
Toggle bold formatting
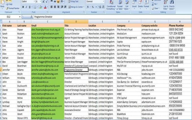[x=23, y=7]
